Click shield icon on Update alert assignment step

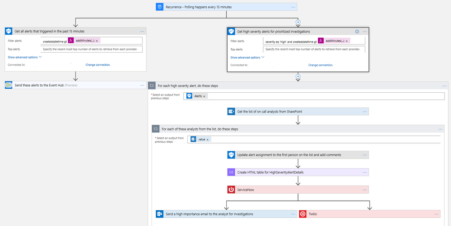pos(231,154)
